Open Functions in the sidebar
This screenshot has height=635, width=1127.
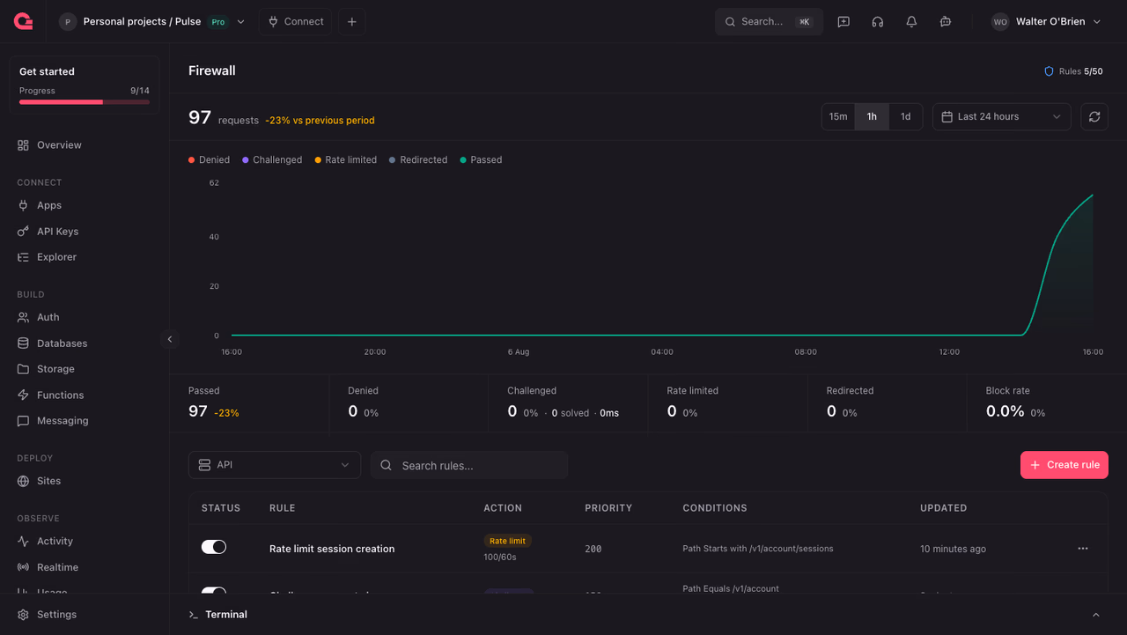[x=85, y=395]
